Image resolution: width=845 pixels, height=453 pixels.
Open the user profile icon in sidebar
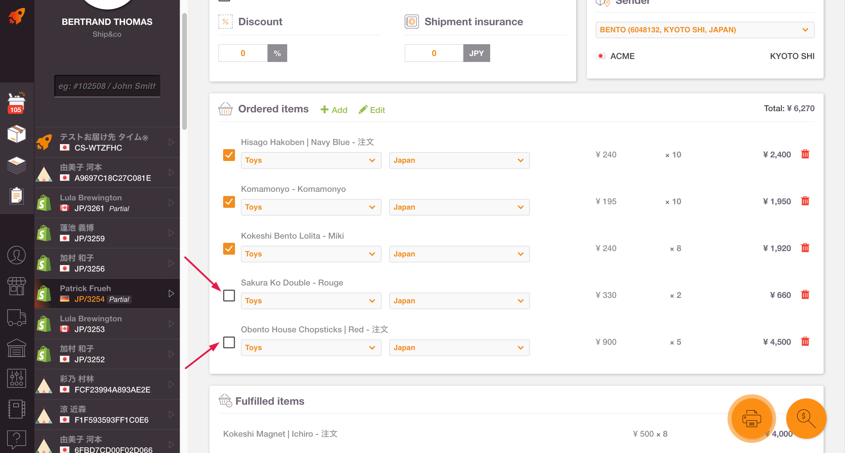[16, 255]
